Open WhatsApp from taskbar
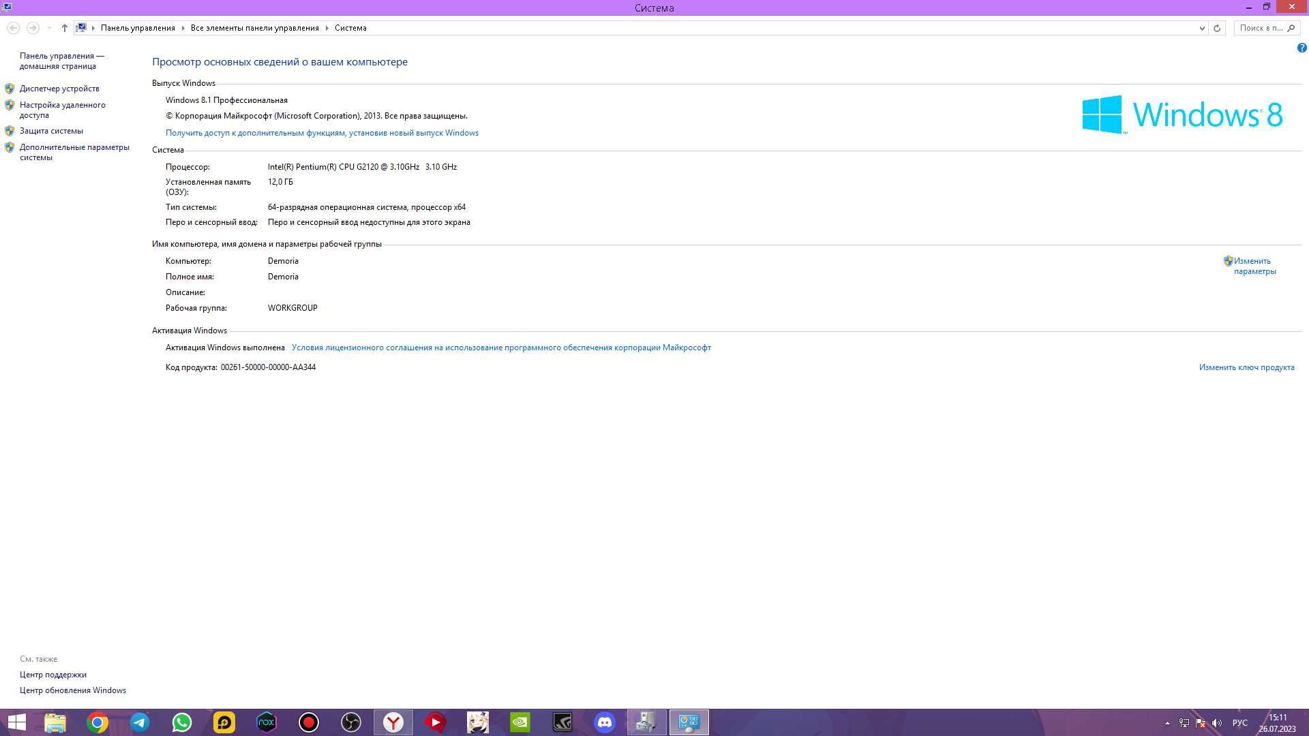The width and height of the screenshot is (1309, 736). [182, 722]
